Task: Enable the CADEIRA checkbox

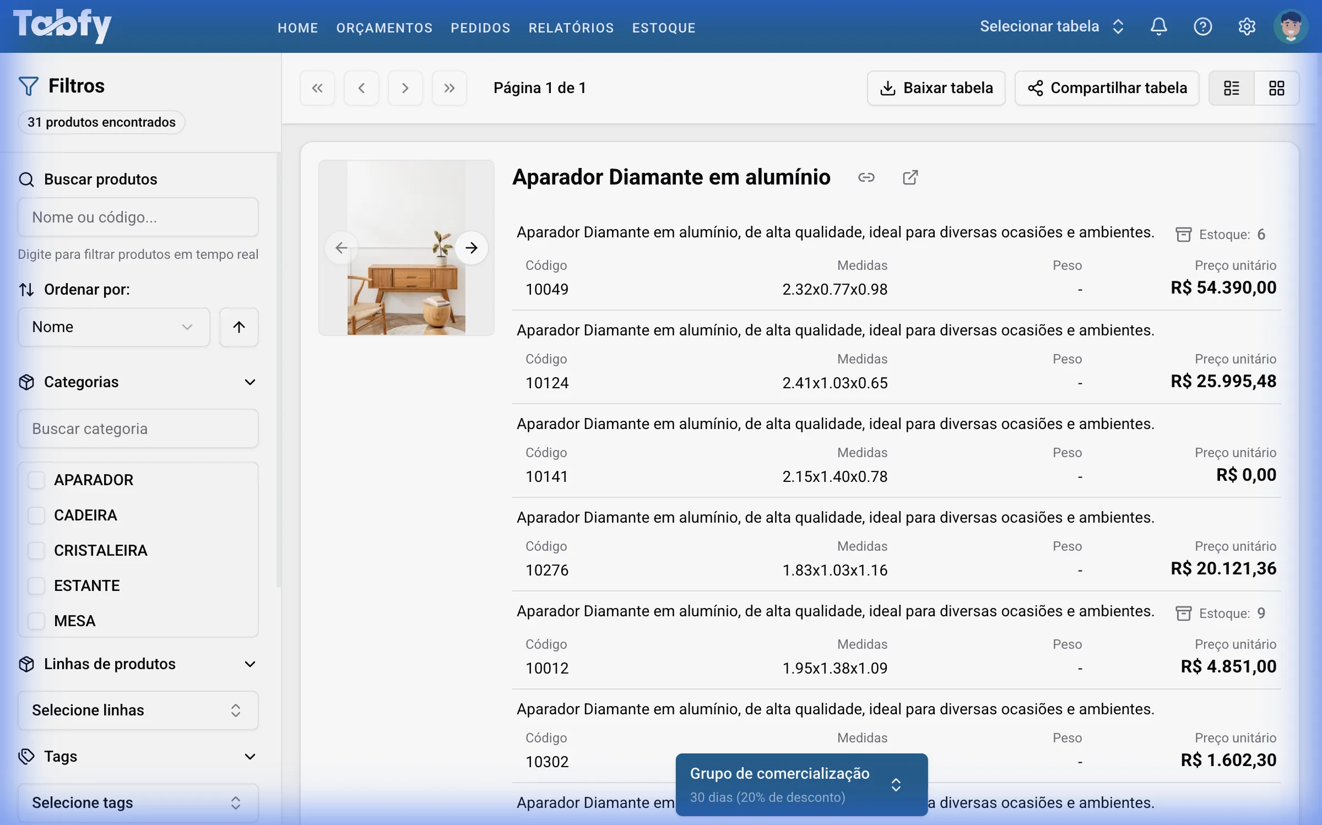Action: [x=36, y=514]
